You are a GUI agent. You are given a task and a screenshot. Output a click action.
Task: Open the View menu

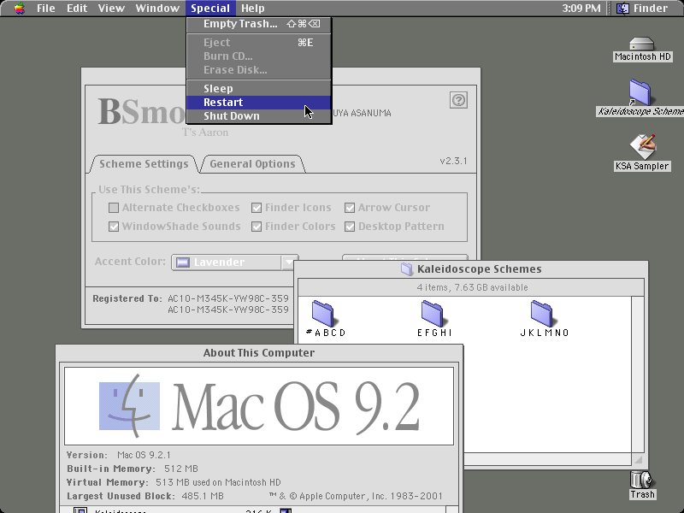point(111,9)
